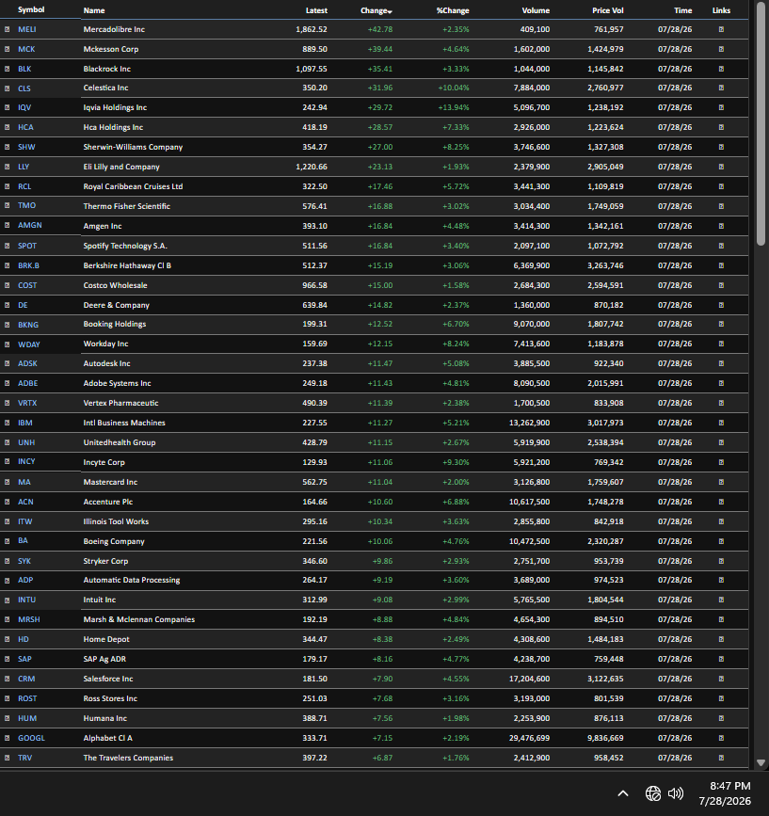Select the Boeing Company name cell
Screen dimensions: 769x816
[114, 542]
